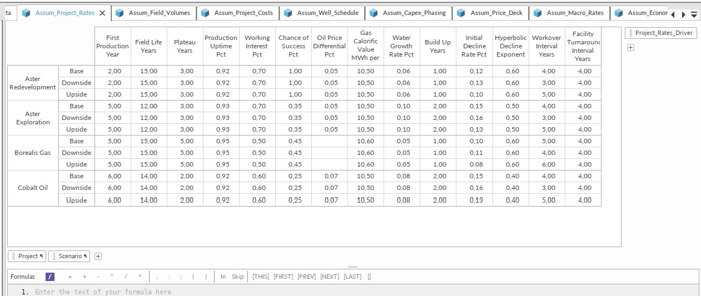Screen dimensions: 701x296
Task: Insert closing parenthesis in formula
Action: 206,277
